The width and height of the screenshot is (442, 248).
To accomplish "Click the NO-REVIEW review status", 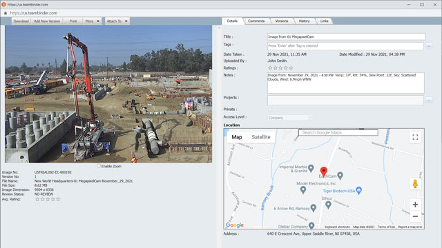I will pyautogui.click(x=44, y=194).
